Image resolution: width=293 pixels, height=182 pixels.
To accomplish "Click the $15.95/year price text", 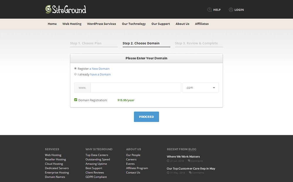I will [126, 100].
